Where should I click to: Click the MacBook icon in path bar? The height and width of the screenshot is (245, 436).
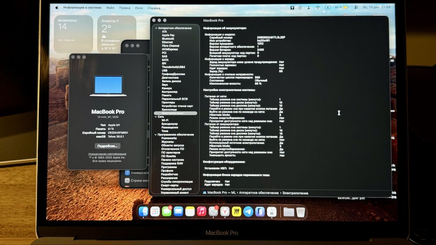[204, 192]
